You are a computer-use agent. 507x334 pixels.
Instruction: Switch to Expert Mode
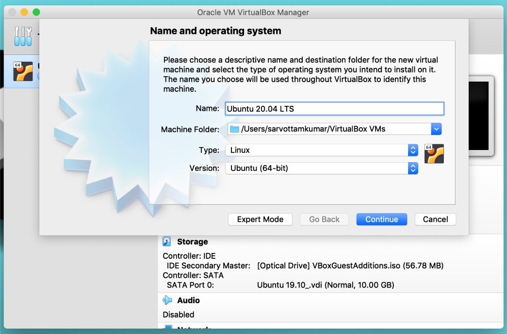point(260,219)
